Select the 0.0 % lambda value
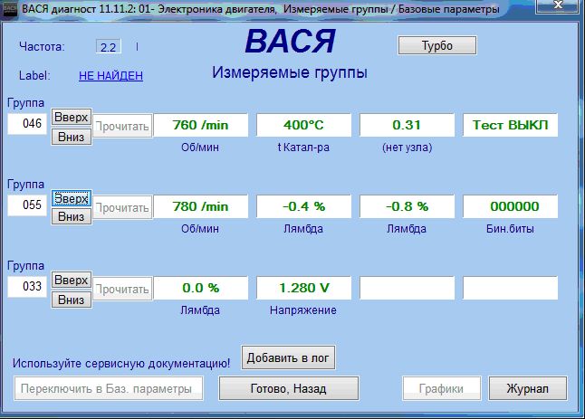 coord(201,288)
